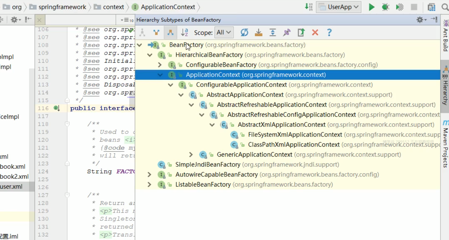Select user.xml in the project tree
449x240 pixels.
[x=11, y=187]
